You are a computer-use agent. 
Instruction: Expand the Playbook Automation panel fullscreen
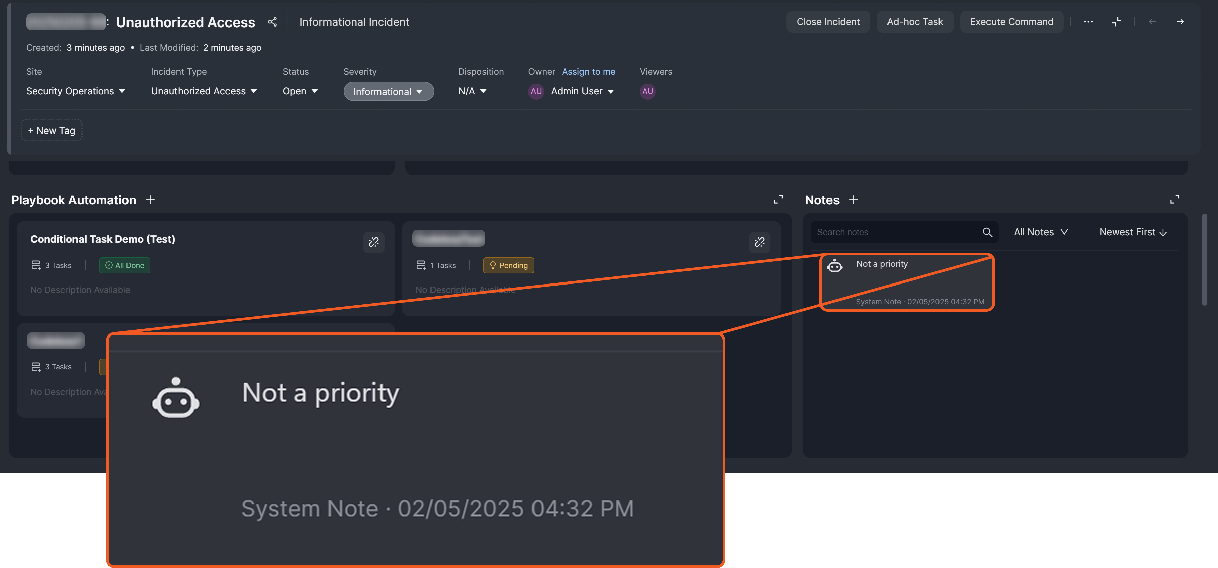(x=778, y=199)
